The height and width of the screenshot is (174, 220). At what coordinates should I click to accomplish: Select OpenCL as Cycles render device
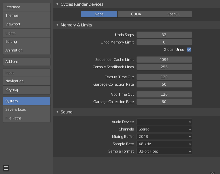tap(173, 14)
